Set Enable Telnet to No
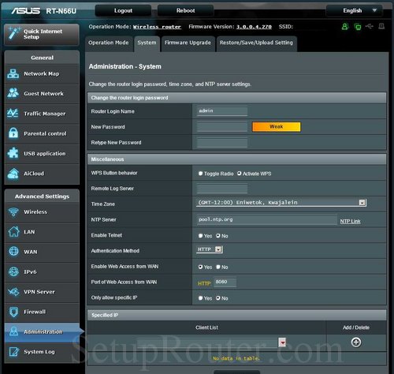This screenshot has height=374, width=394. pyautogui.click(x=218, y=236)
